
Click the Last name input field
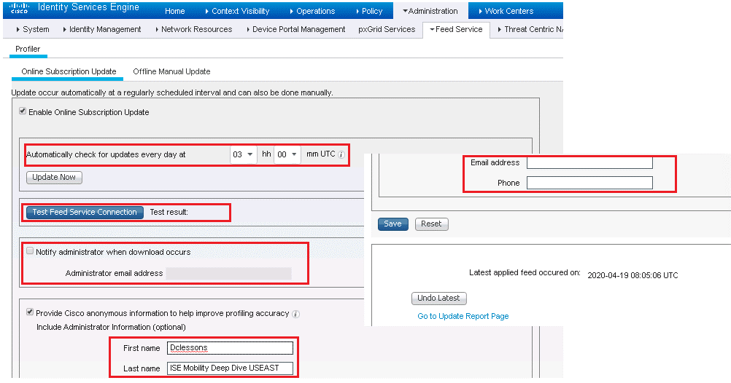231,368
